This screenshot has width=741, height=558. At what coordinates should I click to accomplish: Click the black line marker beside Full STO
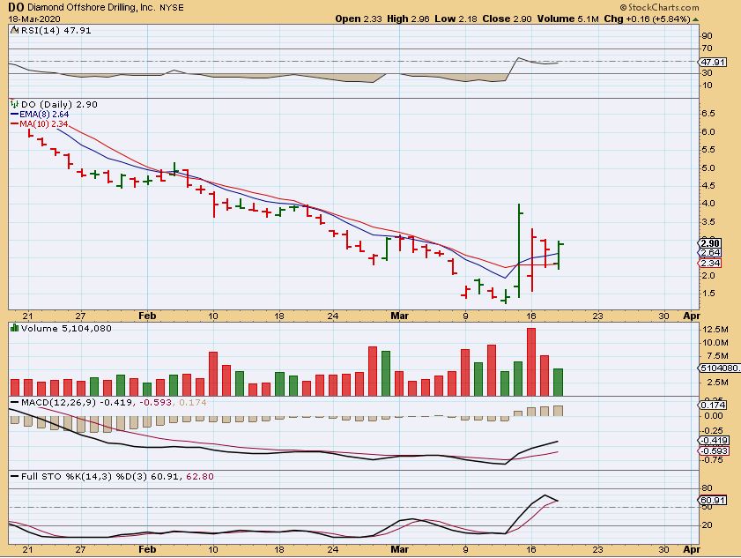[15, 477]
